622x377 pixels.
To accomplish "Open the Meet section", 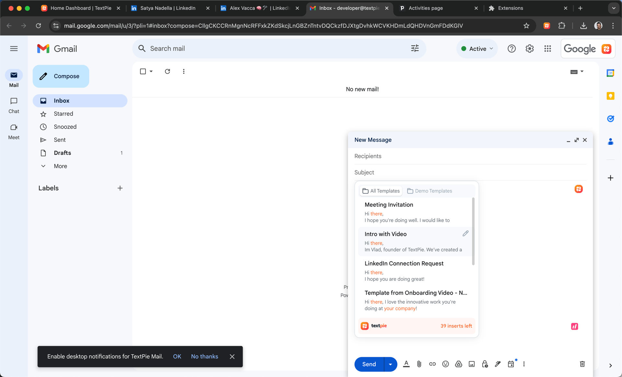I will (14, 131).
